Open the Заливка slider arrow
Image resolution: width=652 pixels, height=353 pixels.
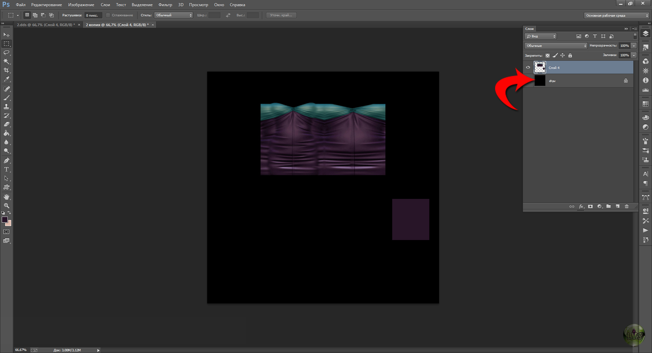tap(634, 55)
